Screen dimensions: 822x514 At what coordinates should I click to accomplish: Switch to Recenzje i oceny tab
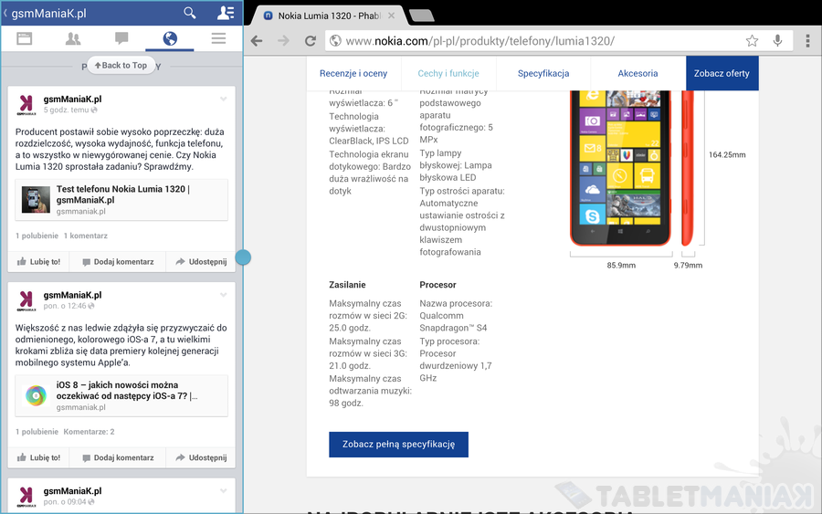point(353,73)
